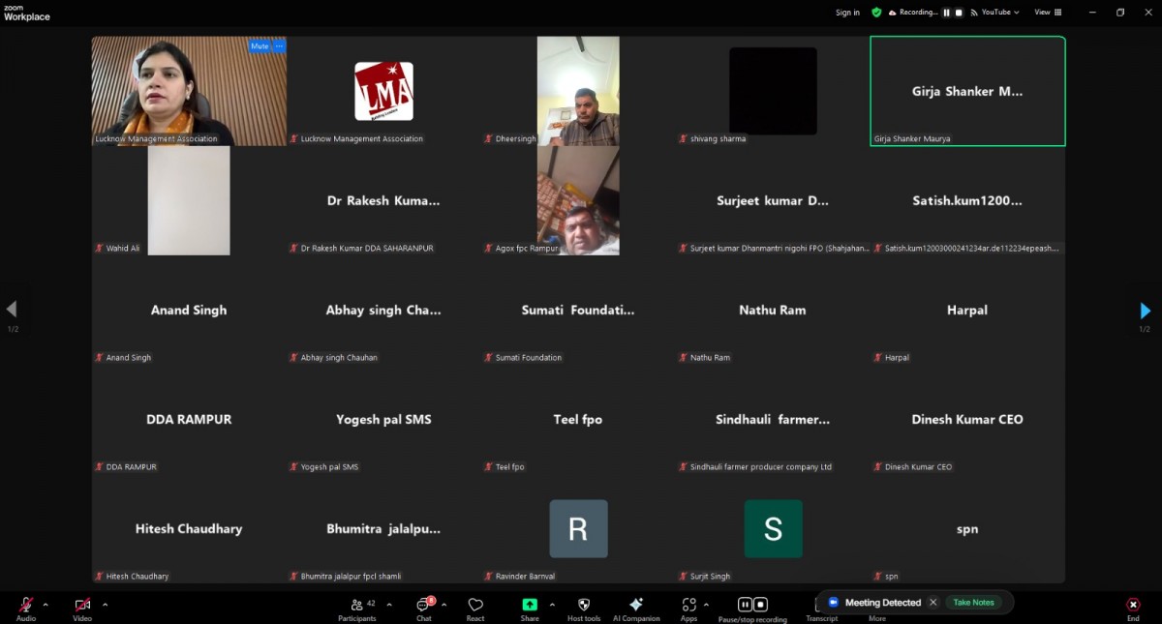Select Dheersingh's video tile
The image size is (1162, 624).
coord(578,91)
